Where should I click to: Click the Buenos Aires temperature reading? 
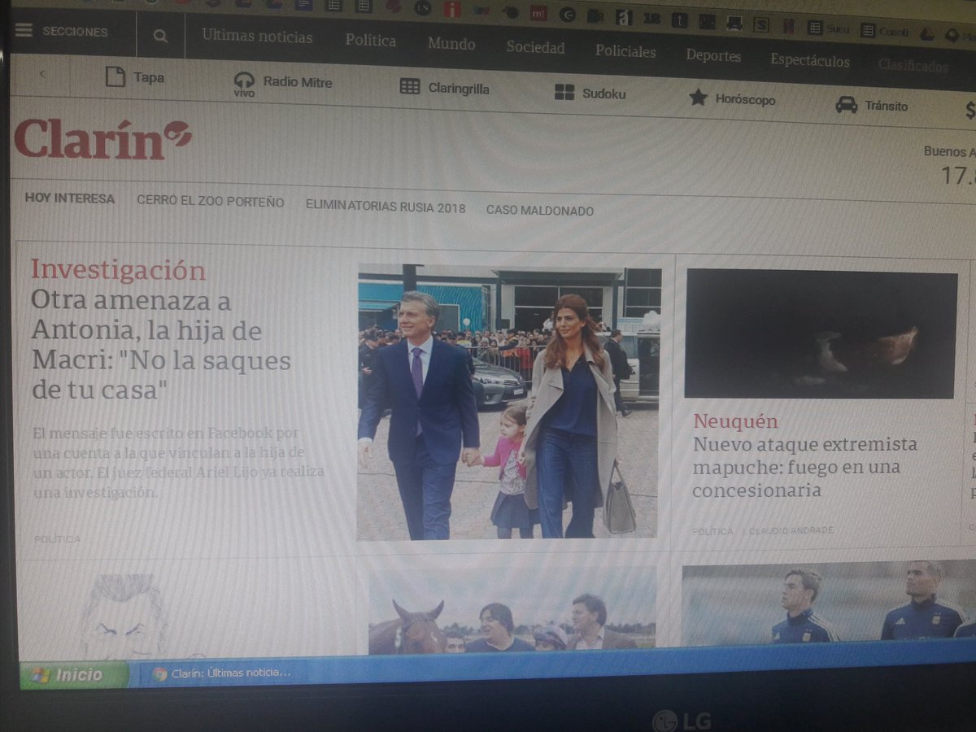tap(958, 176)
